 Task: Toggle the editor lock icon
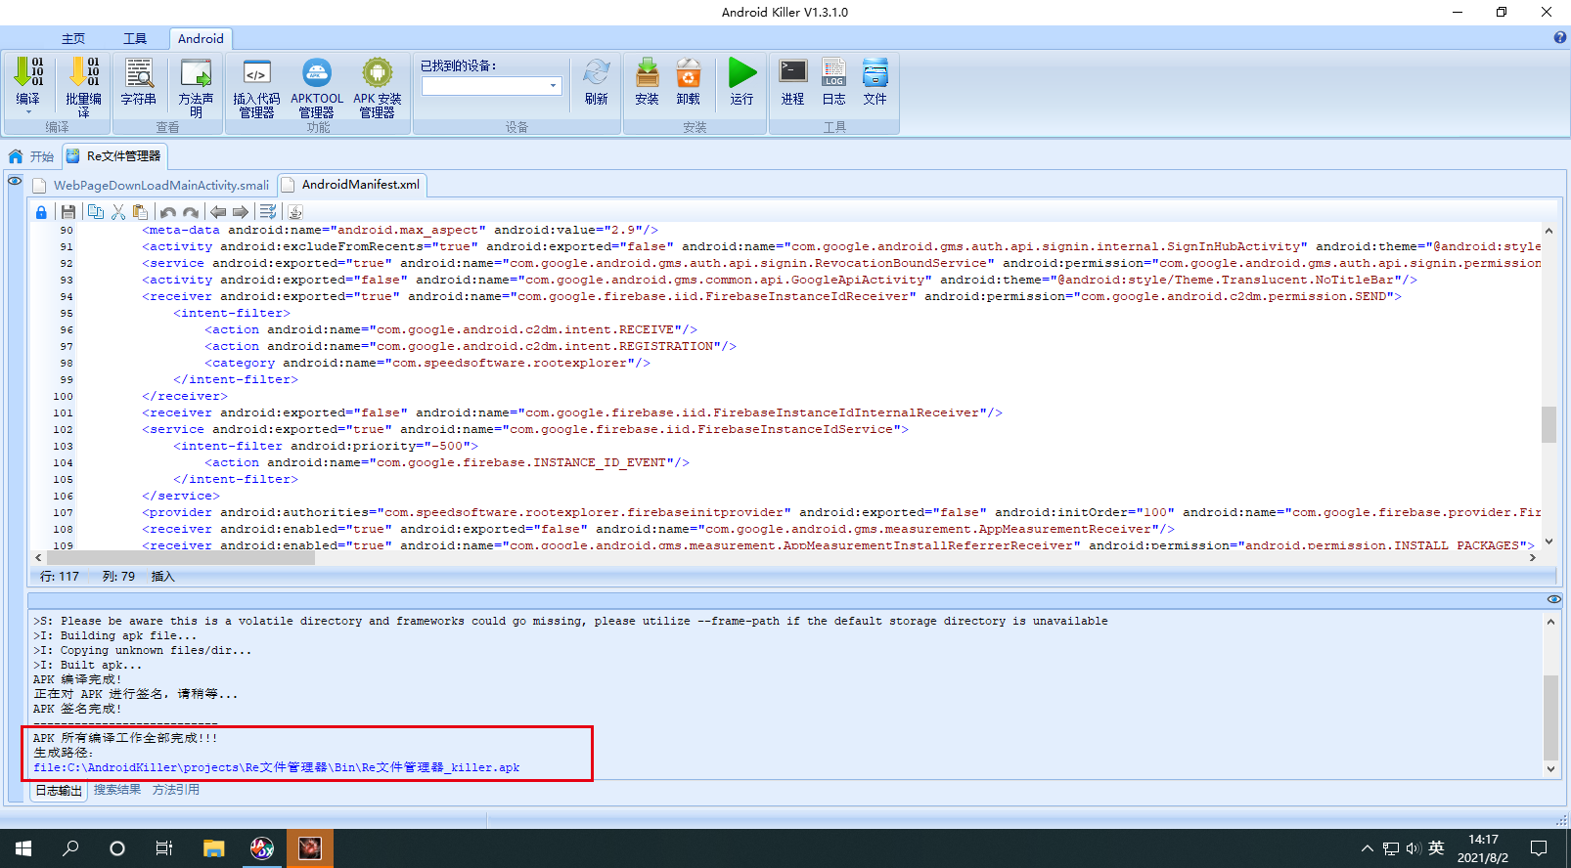[x=41, y=212]
